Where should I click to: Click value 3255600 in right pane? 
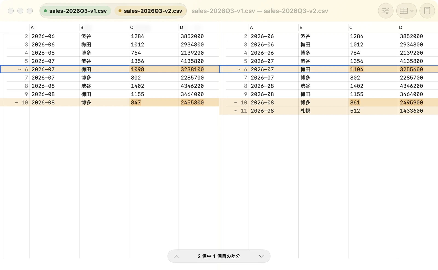411,69
